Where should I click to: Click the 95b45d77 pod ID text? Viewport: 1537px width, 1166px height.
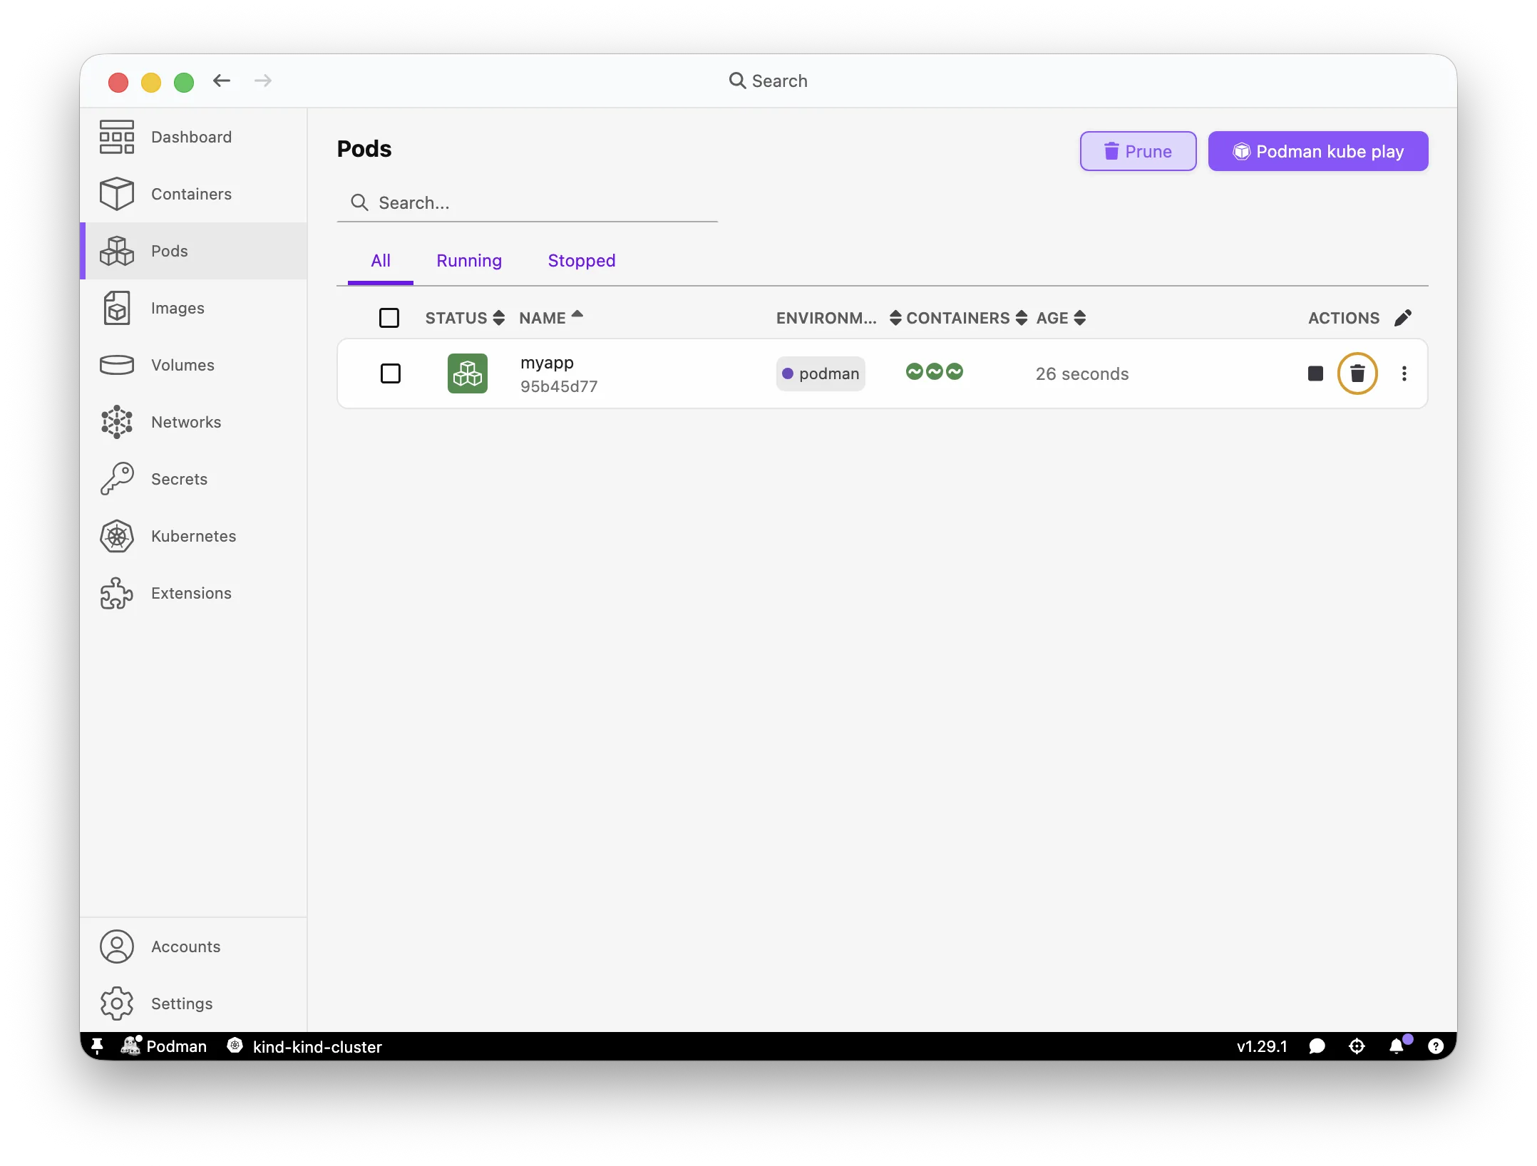[559, 386]
